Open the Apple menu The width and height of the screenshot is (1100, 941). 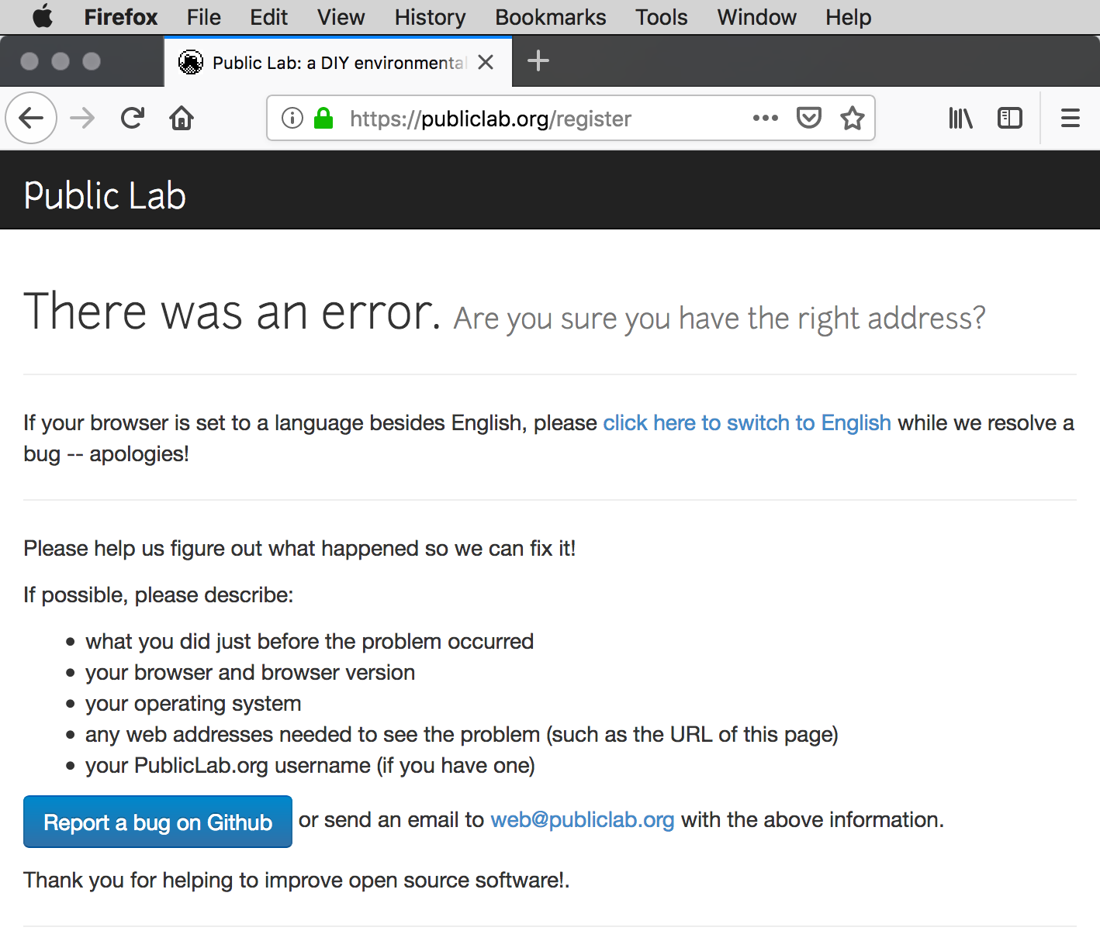pos(43,17)
